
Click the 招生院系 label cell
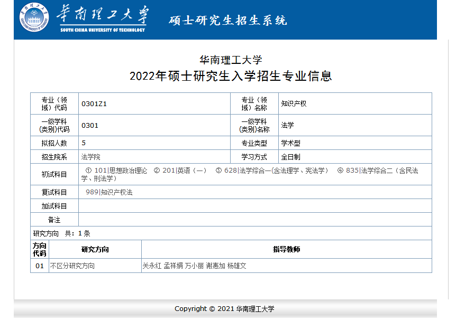54,157
